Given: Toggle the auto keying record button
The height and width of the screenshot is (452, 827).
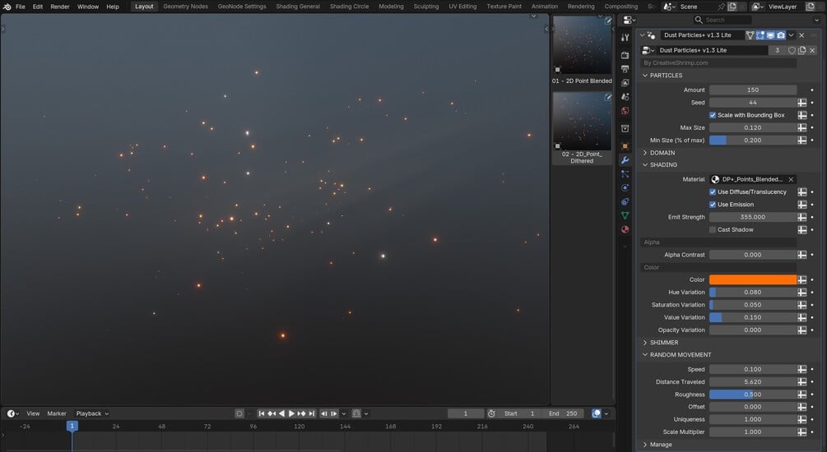Looking at the screenshot, I should (239, 413).
